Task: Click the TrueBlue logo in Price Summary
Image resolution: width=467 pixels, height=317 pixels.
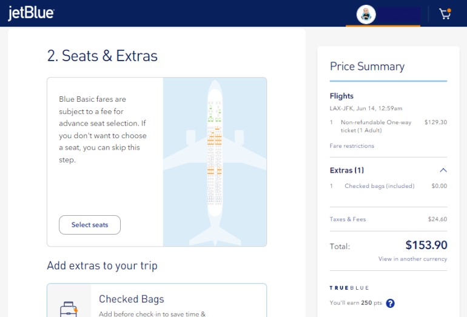Action: (x=349, y=287)
